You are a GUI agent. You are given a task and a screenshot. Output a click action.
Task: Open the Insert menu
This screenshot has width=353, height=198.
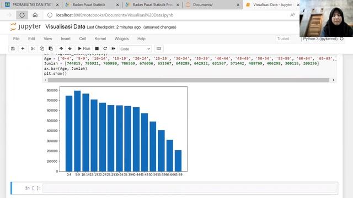click(x=66, y=38)
